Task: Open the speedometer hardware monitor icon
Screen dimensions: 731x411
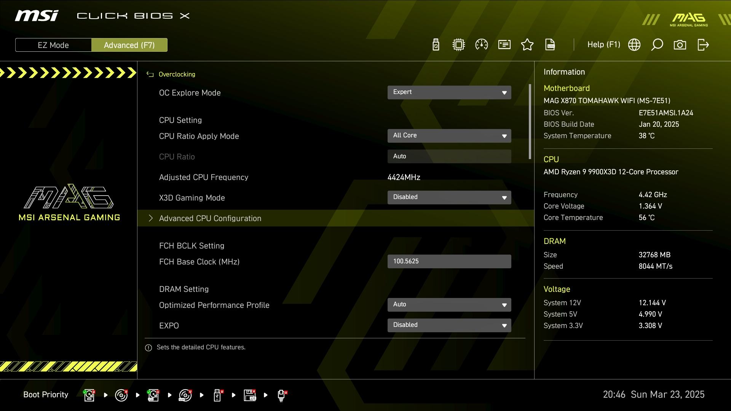Action: click(x=482, y=45)
